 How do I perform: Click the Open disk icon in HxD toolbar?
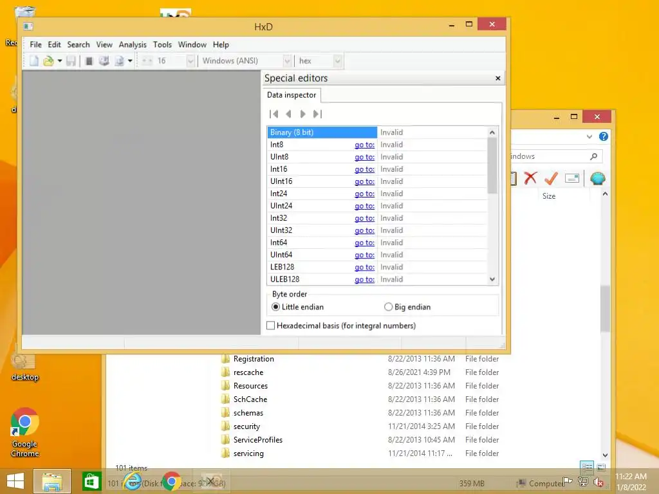(104, 61)
